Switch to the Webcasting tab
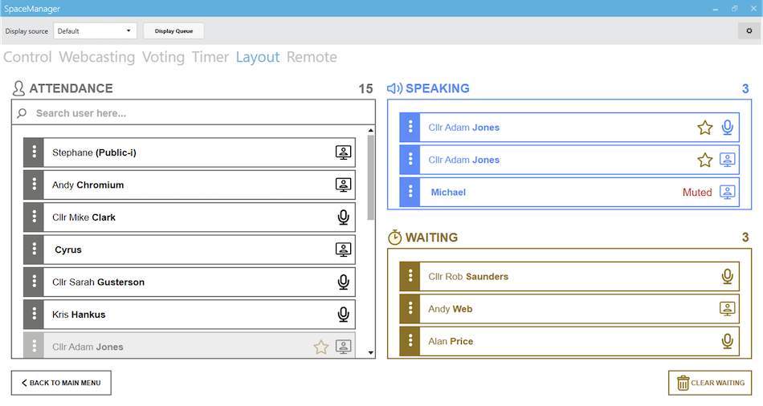The image size is (763, 406). point(97,57)
